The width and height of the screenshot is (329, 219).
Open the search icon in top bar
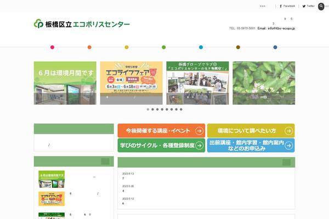(x=321, y=6)
